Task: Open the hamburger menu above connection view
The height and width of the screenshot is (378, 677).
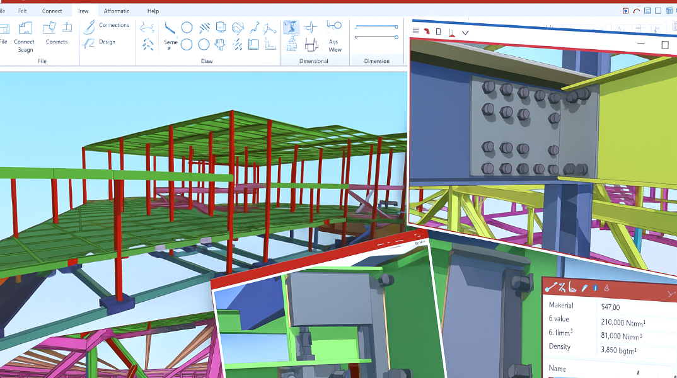Action: point(416,31)
